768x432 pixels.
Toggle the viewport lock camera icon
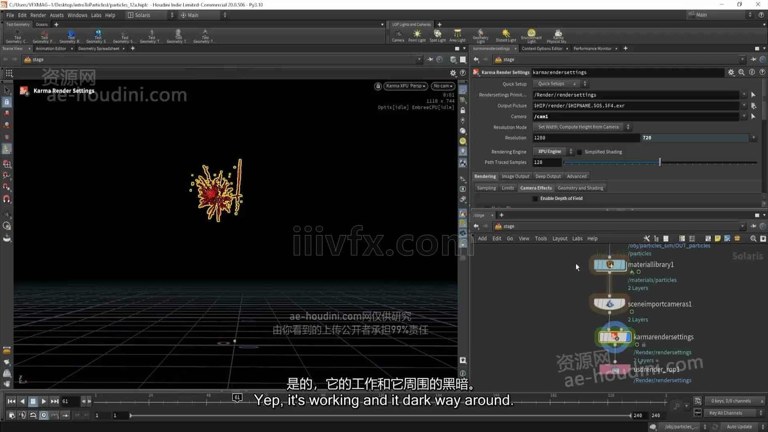point(378,86)
